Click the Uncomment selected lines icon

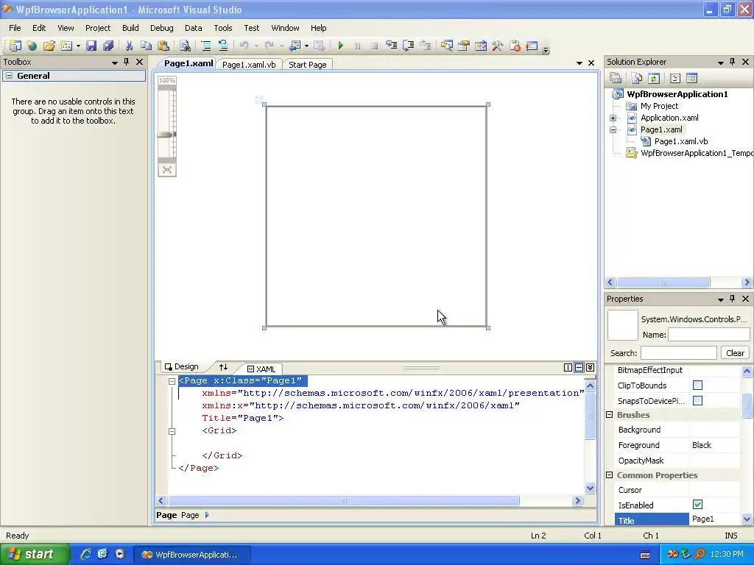(223, 46)
